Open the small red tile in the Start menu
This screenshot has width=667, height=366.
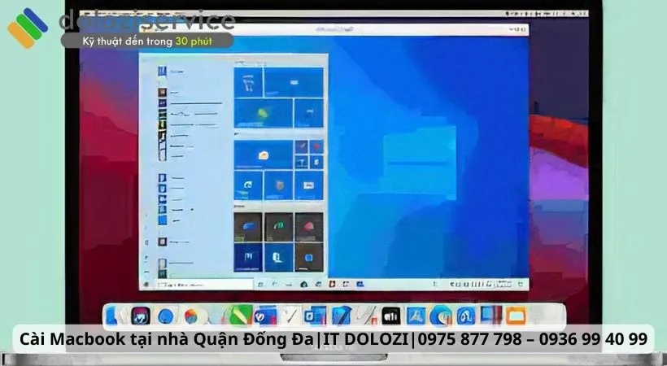point(316,147)
